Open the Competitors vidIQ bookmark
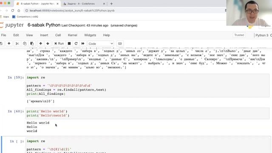 (25, 17)
